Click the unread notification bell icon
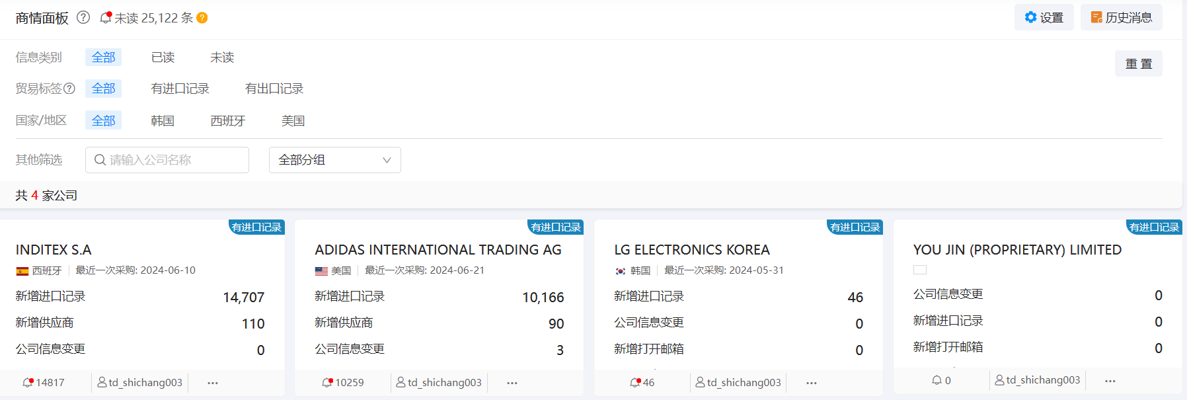The height and width of the screenshot is (400, 1187). pyautogui.click(x=105, y=18)
